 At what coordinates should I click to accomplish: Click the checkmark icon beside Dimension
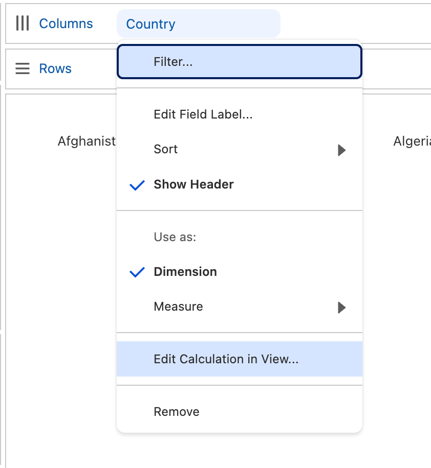(x=137, y=272)
